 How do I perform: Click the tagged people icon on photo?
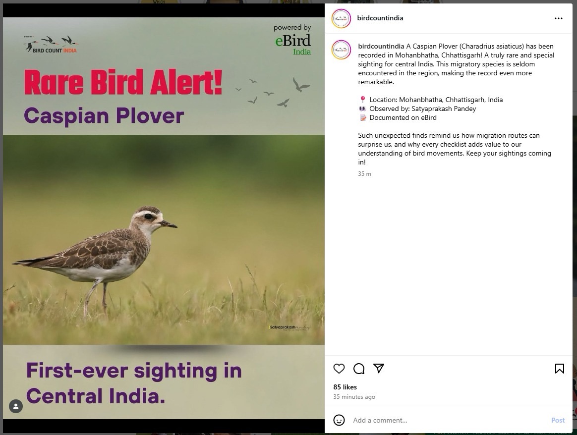[x=16, y=406]
